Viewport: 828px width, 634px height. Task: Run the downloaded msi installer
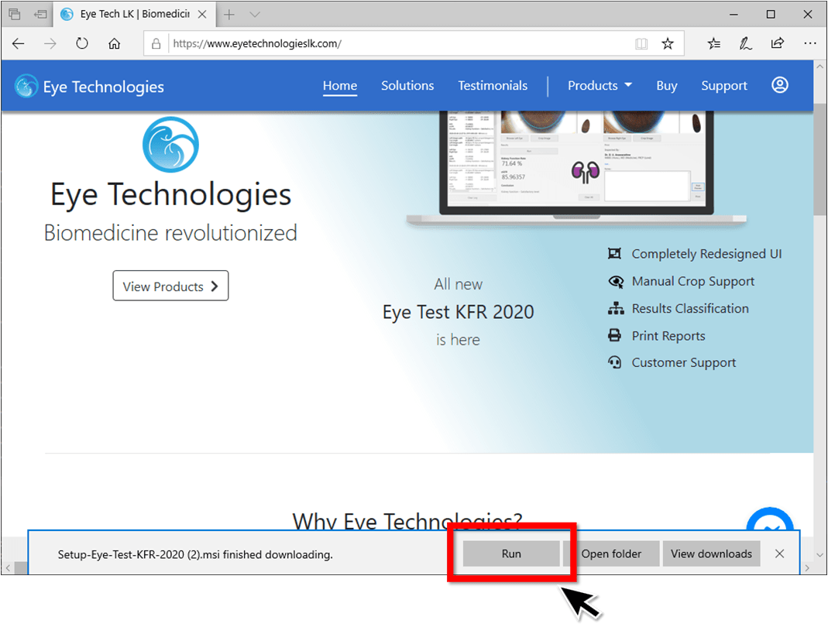(511, 553)
